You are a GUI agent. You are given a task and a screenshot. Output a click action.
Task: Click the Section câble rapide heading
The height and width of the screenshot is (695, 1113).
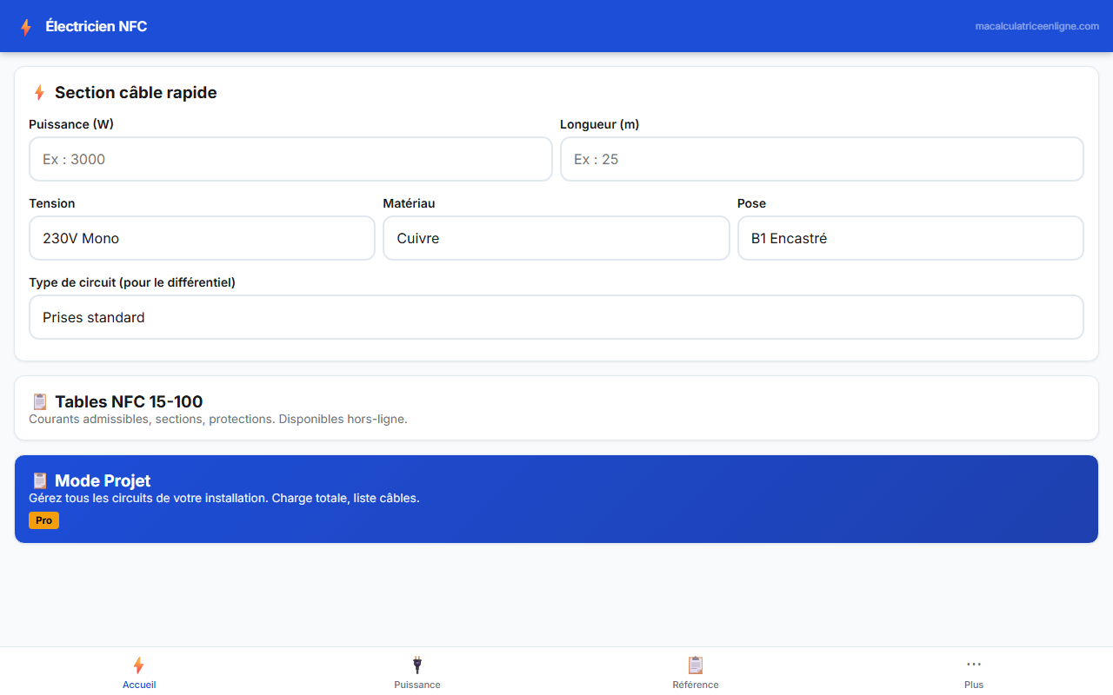click(x=136, y=93)
